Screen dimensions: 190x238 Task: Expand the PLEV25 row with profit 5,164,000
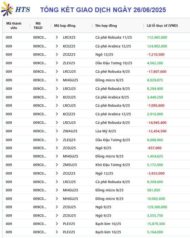tap(57, 232)
